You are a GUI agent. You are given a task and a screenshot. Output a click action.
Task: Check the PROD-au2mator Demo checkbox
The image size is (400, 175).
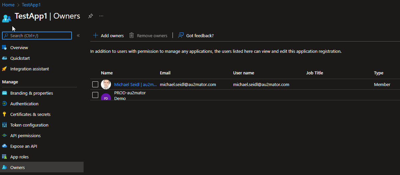pyautogui.click(x=95, y=95)
